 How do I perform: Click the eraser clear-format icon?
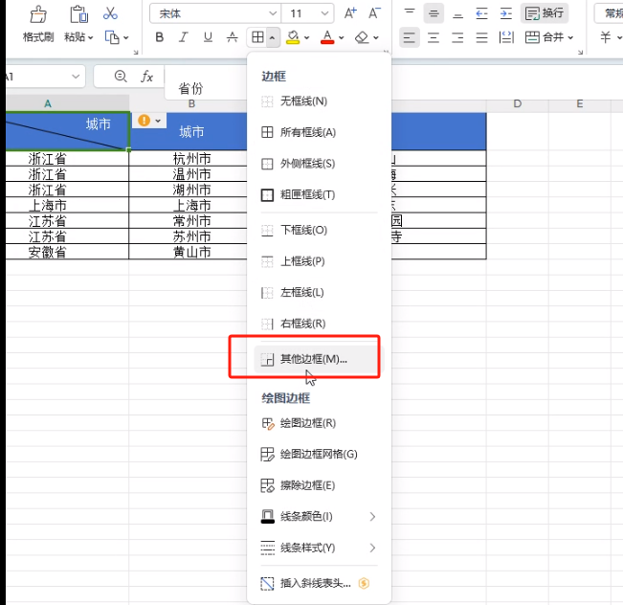[x=362, y=37]
